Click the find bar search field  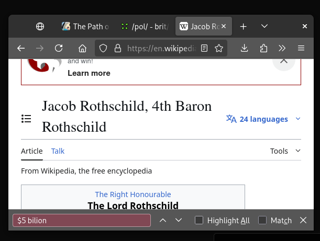[82, 221]
